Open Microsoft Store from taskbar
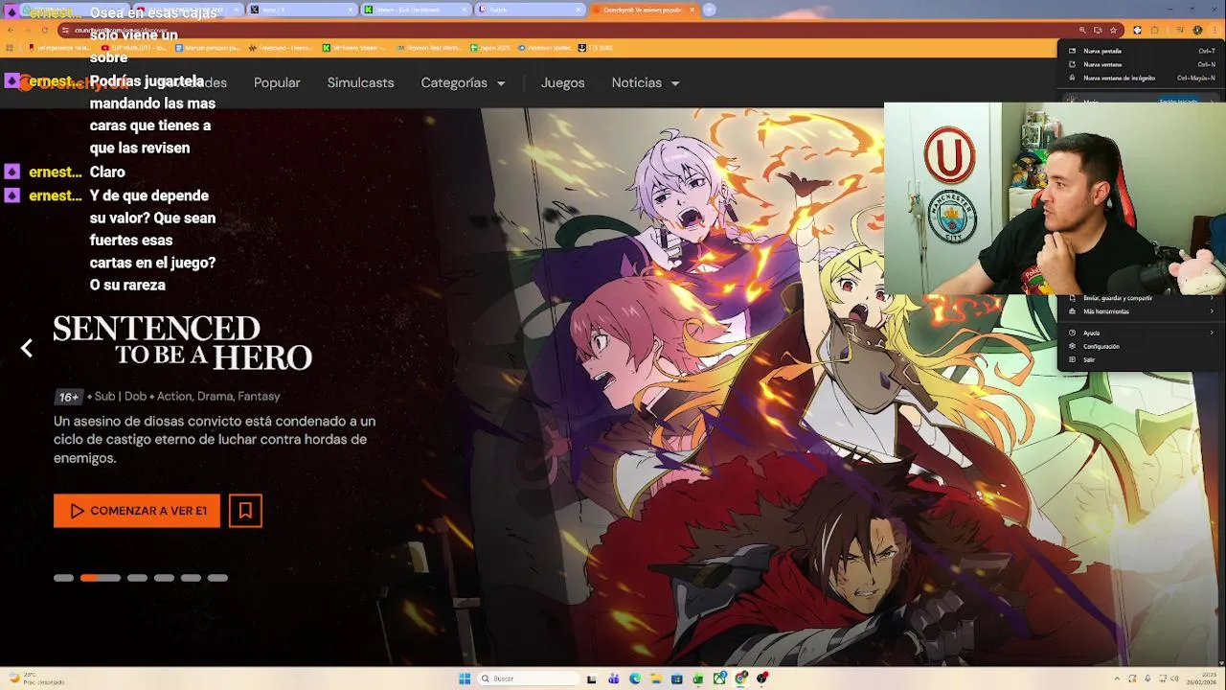This screenshot has width=1226, height=690. [676, 678]
